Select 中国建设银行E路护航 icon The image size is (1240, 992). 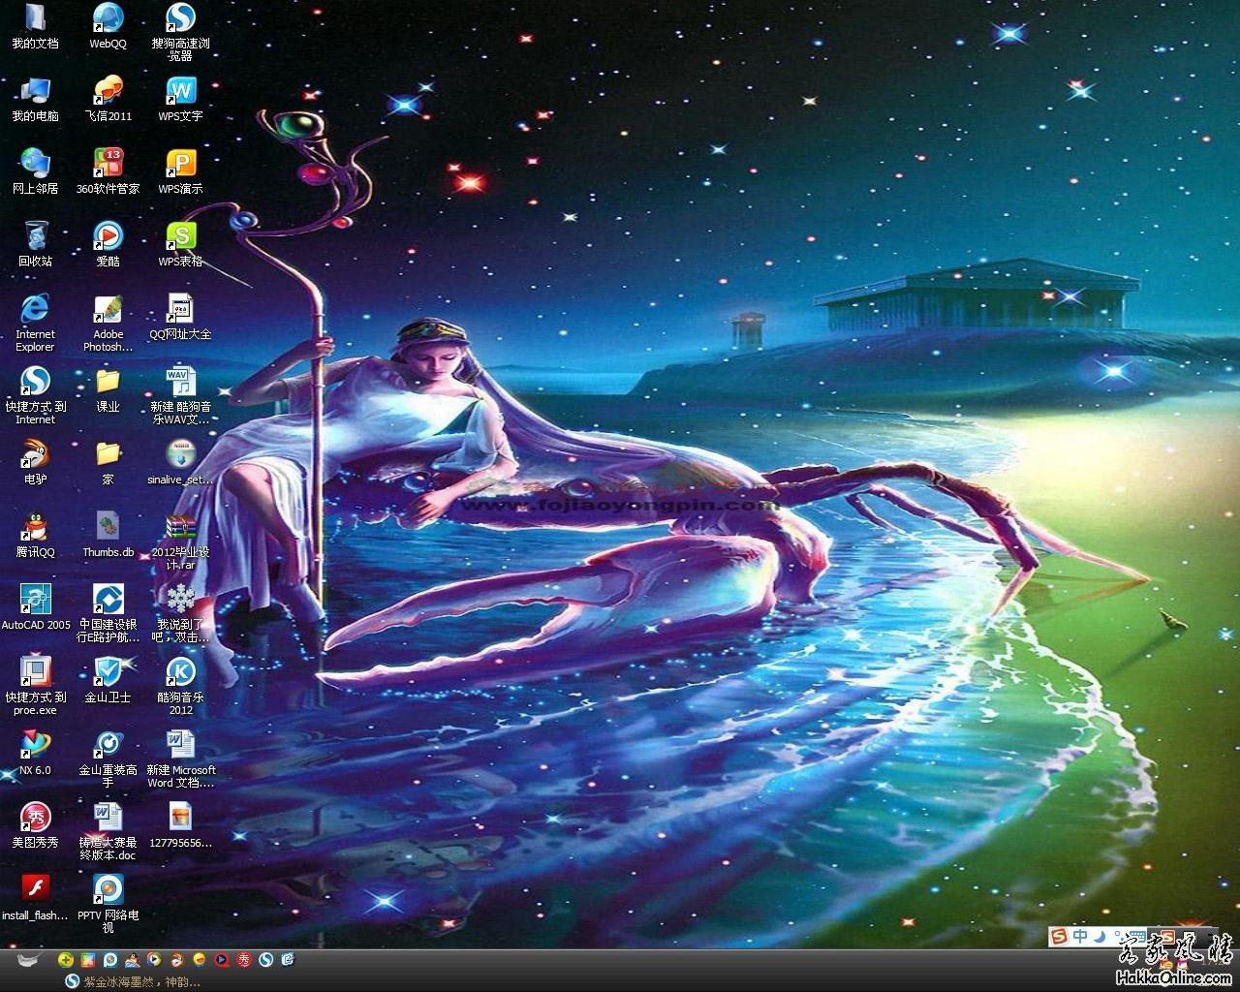coord(108,613)
